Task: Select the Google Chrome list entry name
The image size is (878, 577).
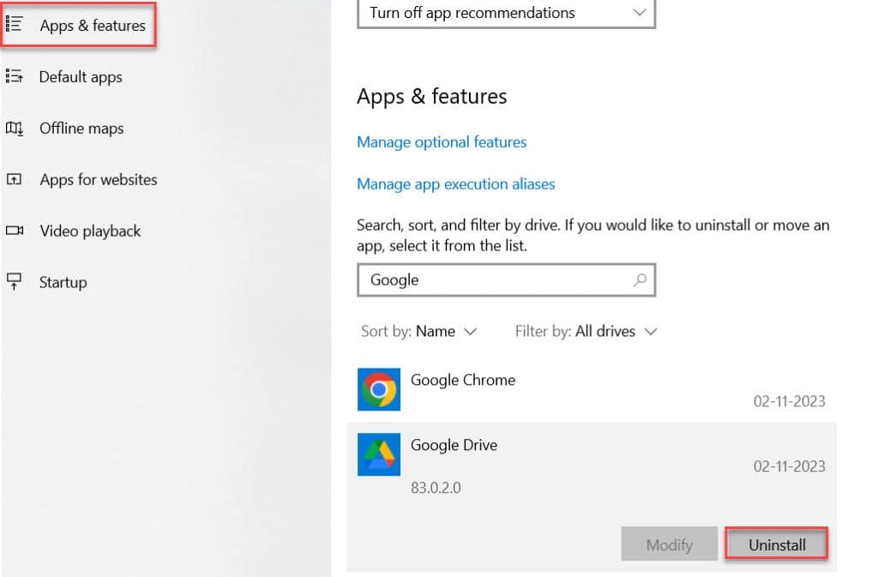Action: click(463, 380)
